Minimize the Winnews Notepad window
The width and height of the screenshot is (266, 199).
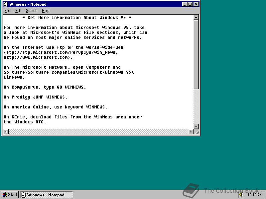tap(185, 4)
